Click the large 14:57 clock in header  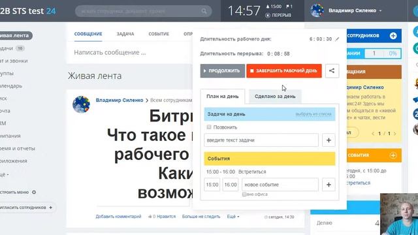244,11
